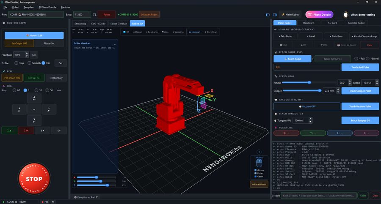The height and width of the screenshot is (204, 381).
Task: Click the Restart Robot button
Action: (149, 14)
